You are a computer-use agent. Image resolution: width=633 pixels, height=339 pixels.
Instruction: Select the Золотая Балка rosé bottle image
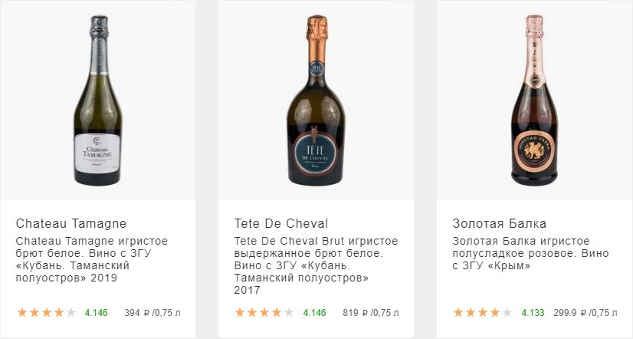click(534, 100)
